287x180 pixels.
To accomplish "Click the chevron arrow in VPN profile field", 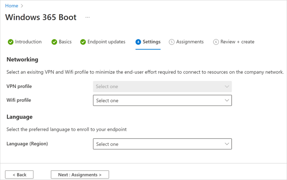I will point(227,87).
